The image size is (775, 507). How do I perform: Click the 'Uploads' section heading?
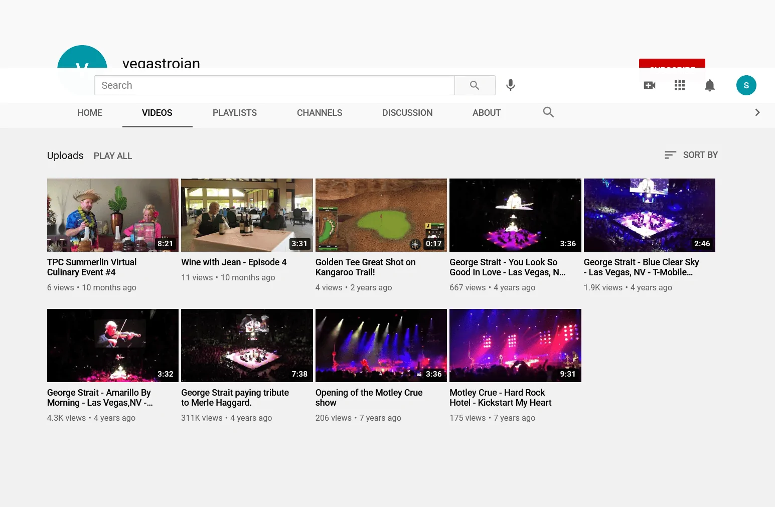pyautogui.click(x=65, y=155)
